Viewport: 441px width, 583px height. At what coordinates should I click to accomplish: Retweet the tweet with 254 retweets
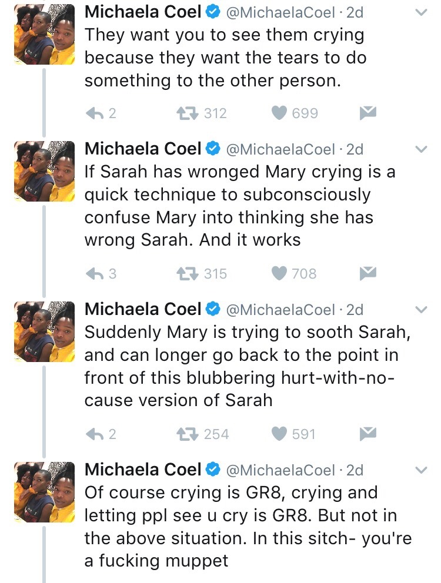click(x=190, y=434)
